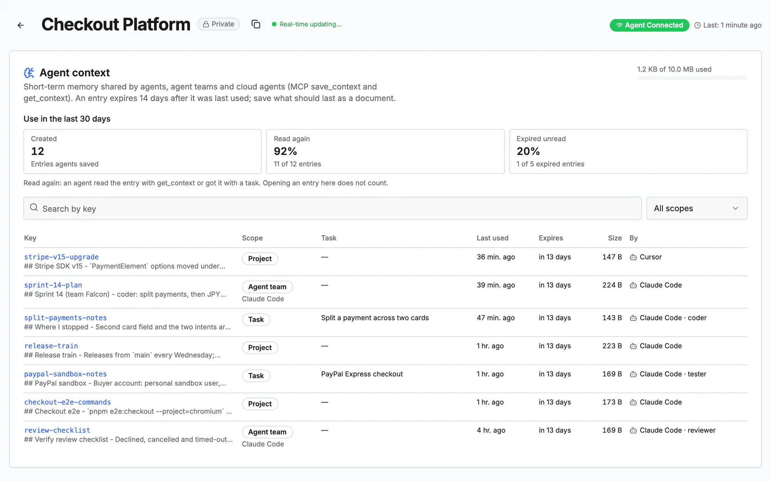Click robot icon beside Claude Code · coder
Image resolution: width=771 pixels, height=482 pixels.
(633, 318)
